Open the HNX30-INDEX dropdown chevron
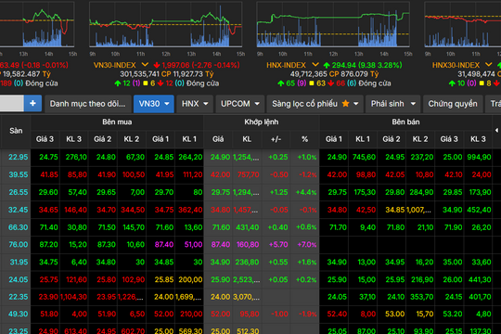 tap(489, 65)
